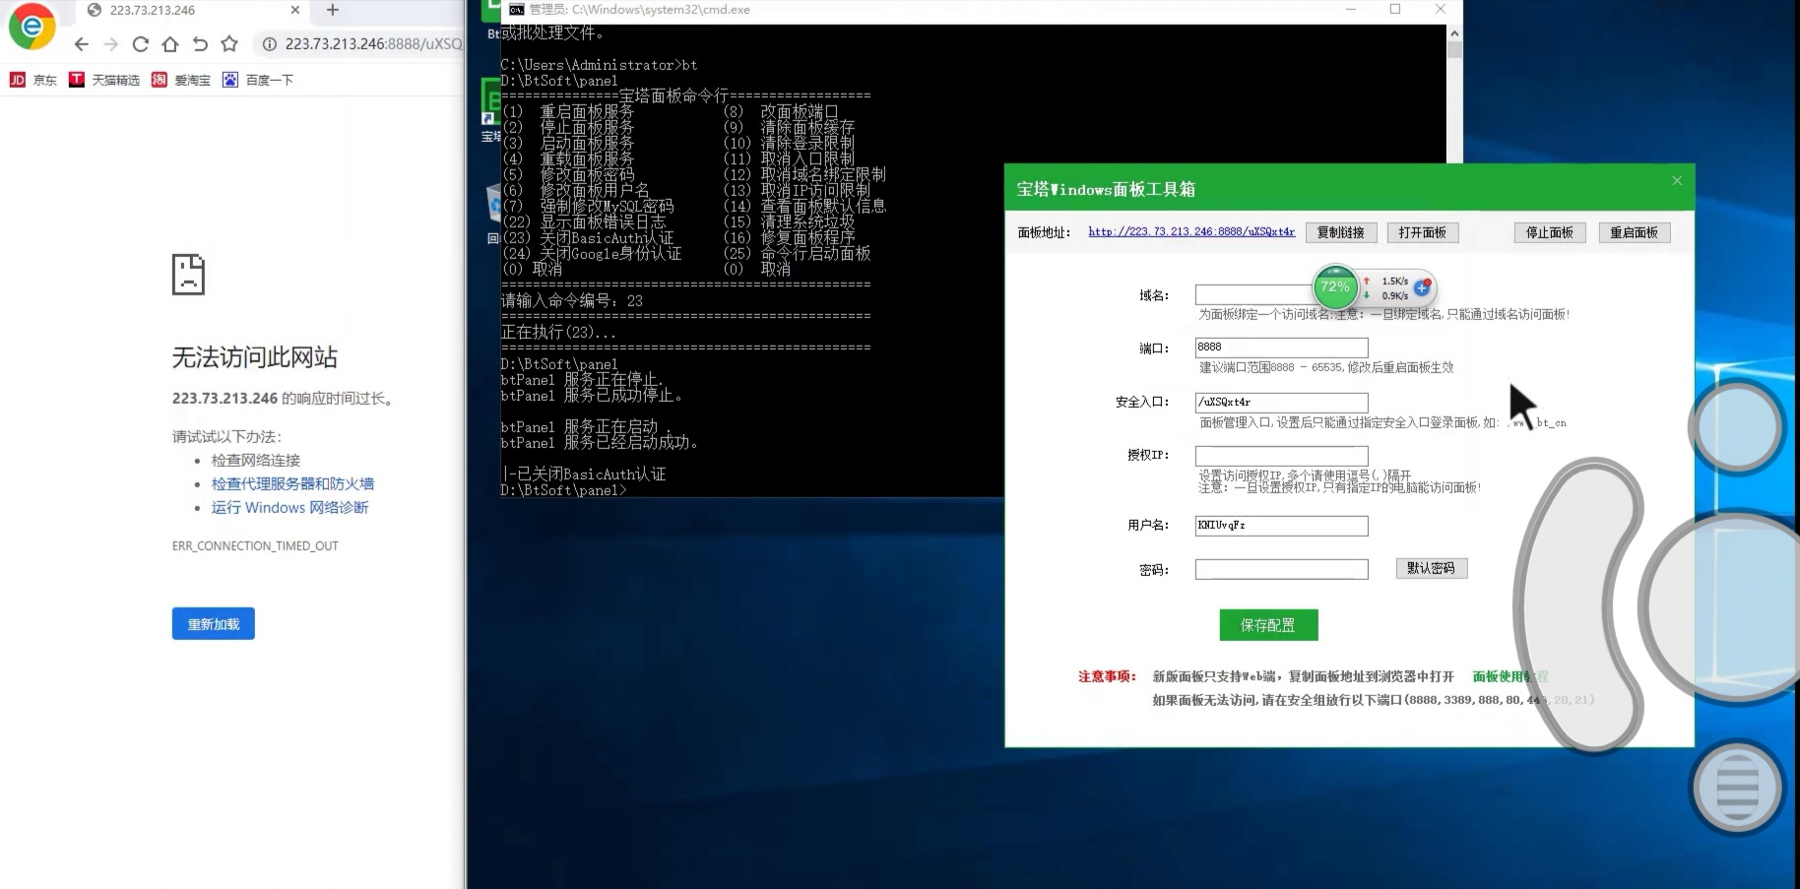Click the 72% memory accelerator ball
1800x889 pixels.
point(1335,287)
